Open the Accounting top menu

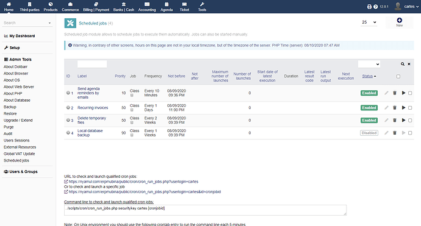(147, 7)
